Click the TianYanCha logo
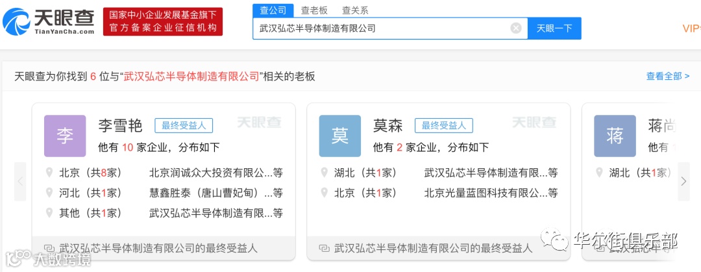 click(x=49, y=21)
